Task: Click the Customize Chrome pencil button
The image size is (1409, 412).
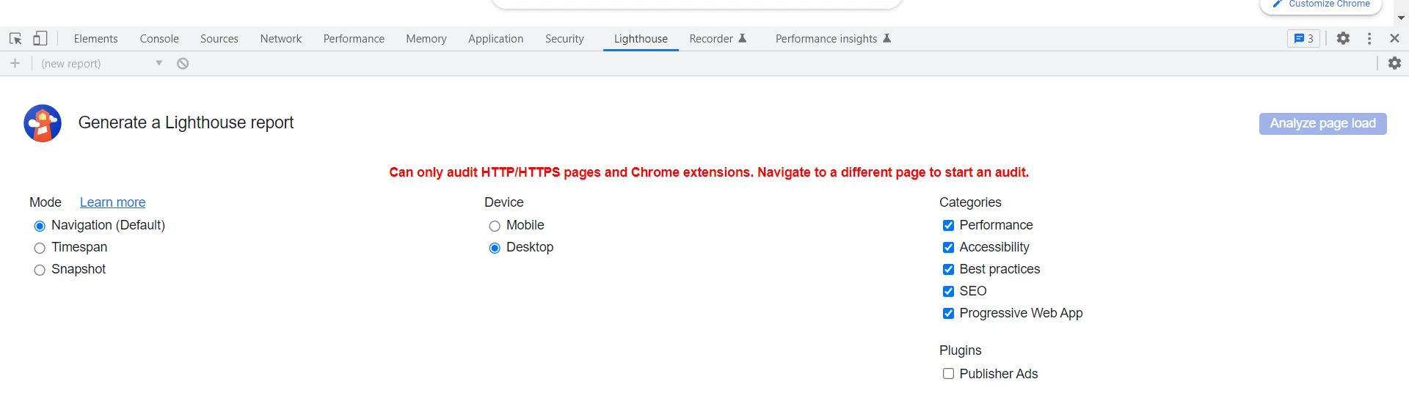Action: [x=1321, y=4]
